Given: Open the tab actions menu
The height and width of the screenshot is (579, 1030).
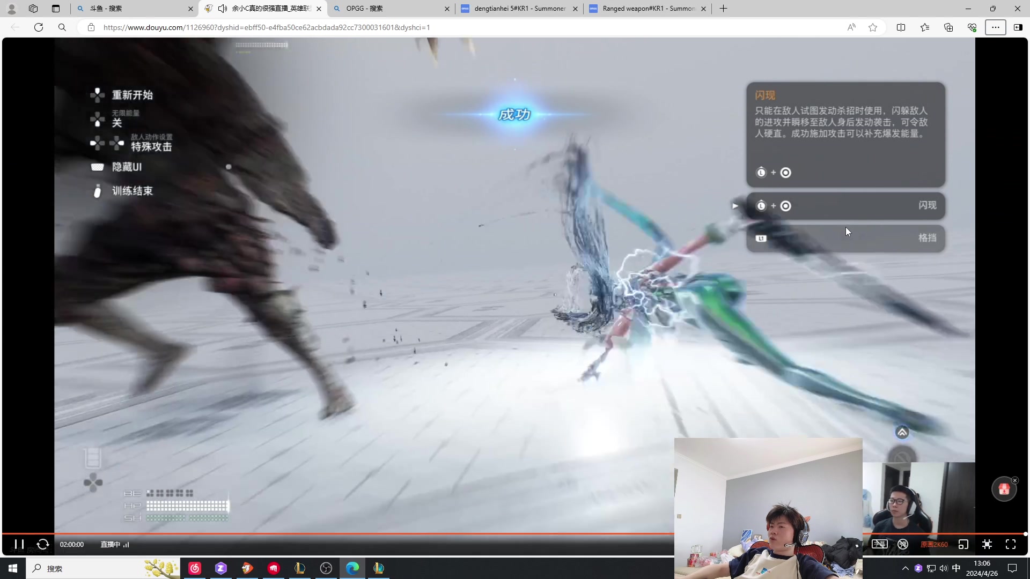Looking at the screenshot, I should click(x=56, y=9).
